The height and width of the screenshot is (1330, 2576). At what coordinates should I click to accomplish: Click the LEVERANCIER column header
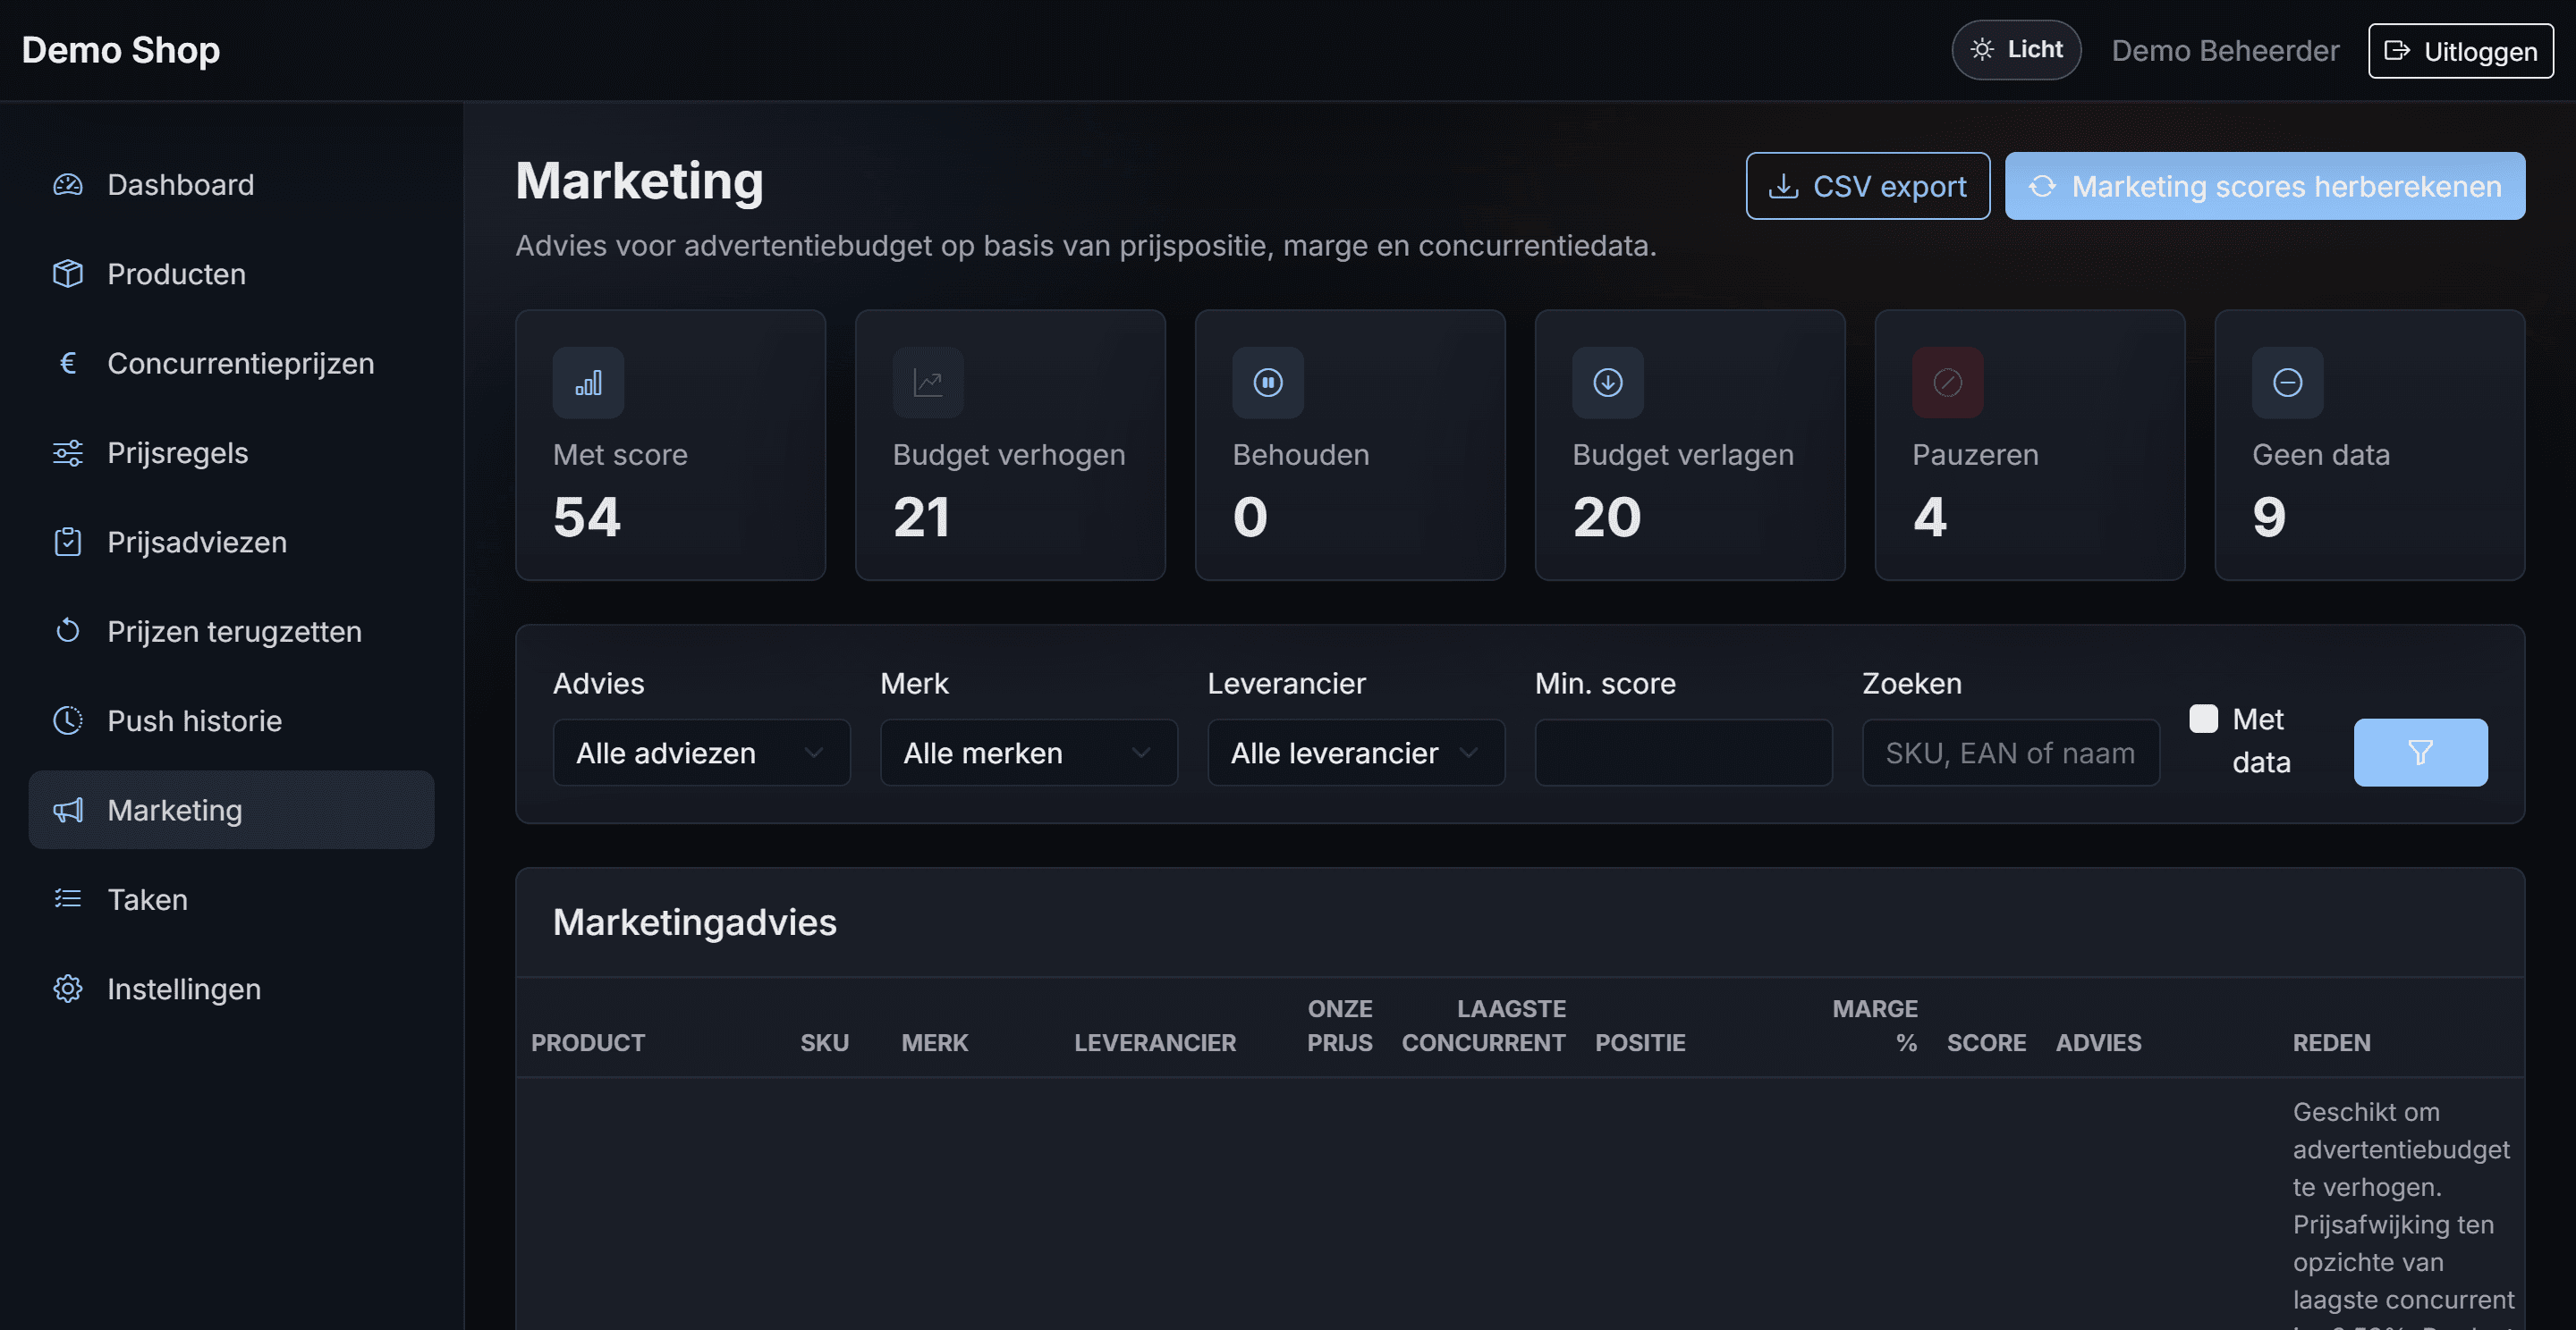[x=1155, y=1043]
